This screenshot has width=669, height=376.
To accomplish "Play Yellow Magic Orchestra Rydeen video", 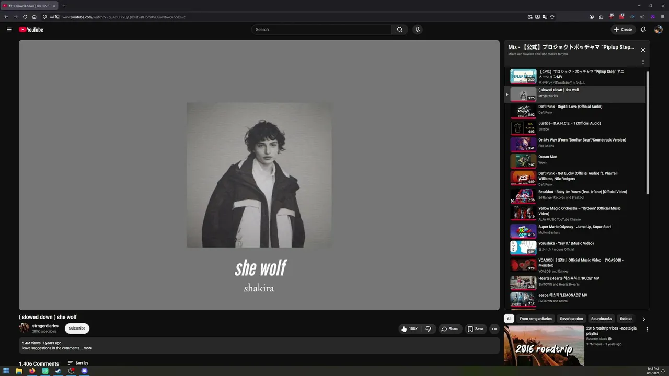I will [575, 213].
